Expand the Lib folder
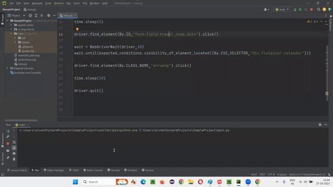This screenshot has height=187, width=333. click(15, 38)
